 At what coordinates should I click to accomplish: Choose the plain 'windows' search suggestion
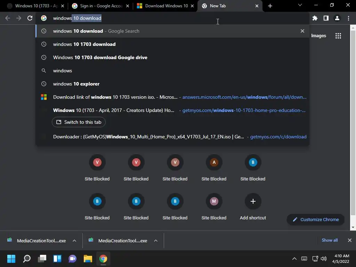click(x=172, y=71)
